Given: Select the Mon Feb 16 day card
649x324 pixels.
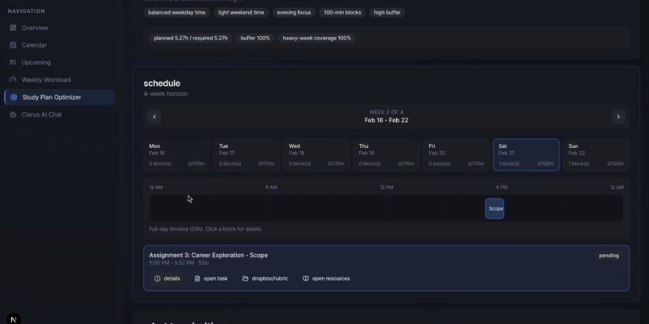Looking at the screenshot, I should (x=176, y=155).
